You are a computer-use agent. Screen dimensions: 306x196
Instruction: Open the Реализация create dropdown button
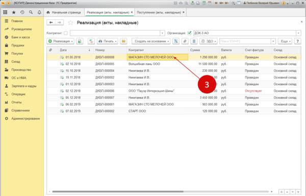61,41
